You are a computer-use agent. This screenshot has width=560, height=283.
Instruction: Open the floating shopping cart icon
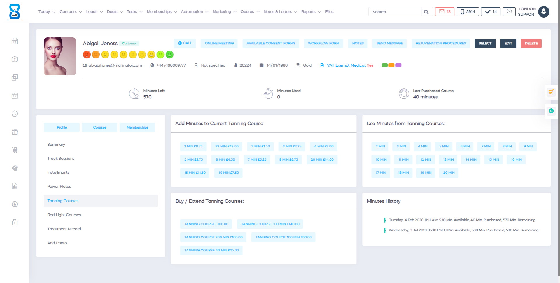pyautogui.click(x=551, y=92)
